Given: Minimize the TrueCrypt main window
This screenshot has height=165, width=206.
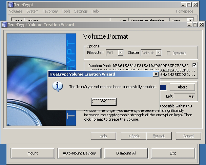Looking at the screenshot, I should [183, 5].
